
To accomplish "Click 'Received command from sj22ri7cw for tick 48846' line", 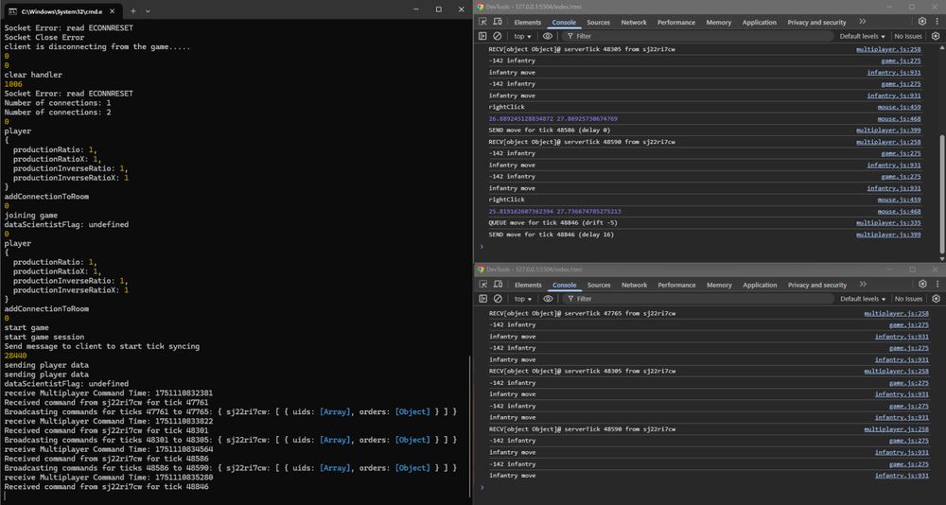I will [x=107, y=486].
